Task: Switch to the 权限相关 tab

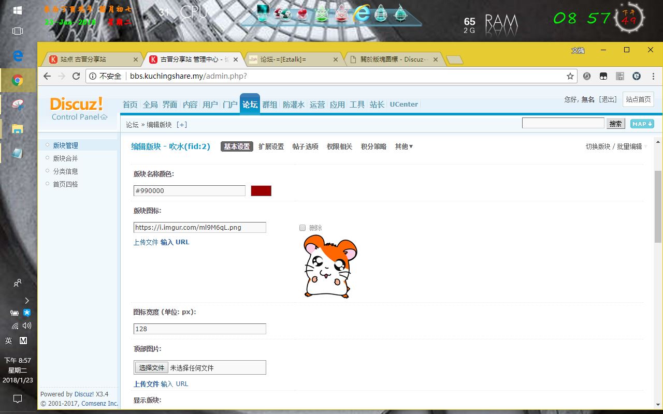Action: tap(340, 146)
